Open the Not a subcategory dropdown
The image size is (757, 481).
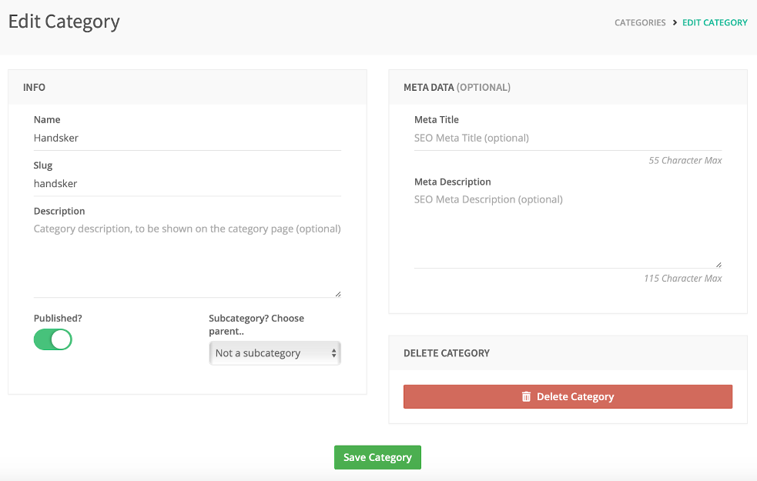click(275, 353)
